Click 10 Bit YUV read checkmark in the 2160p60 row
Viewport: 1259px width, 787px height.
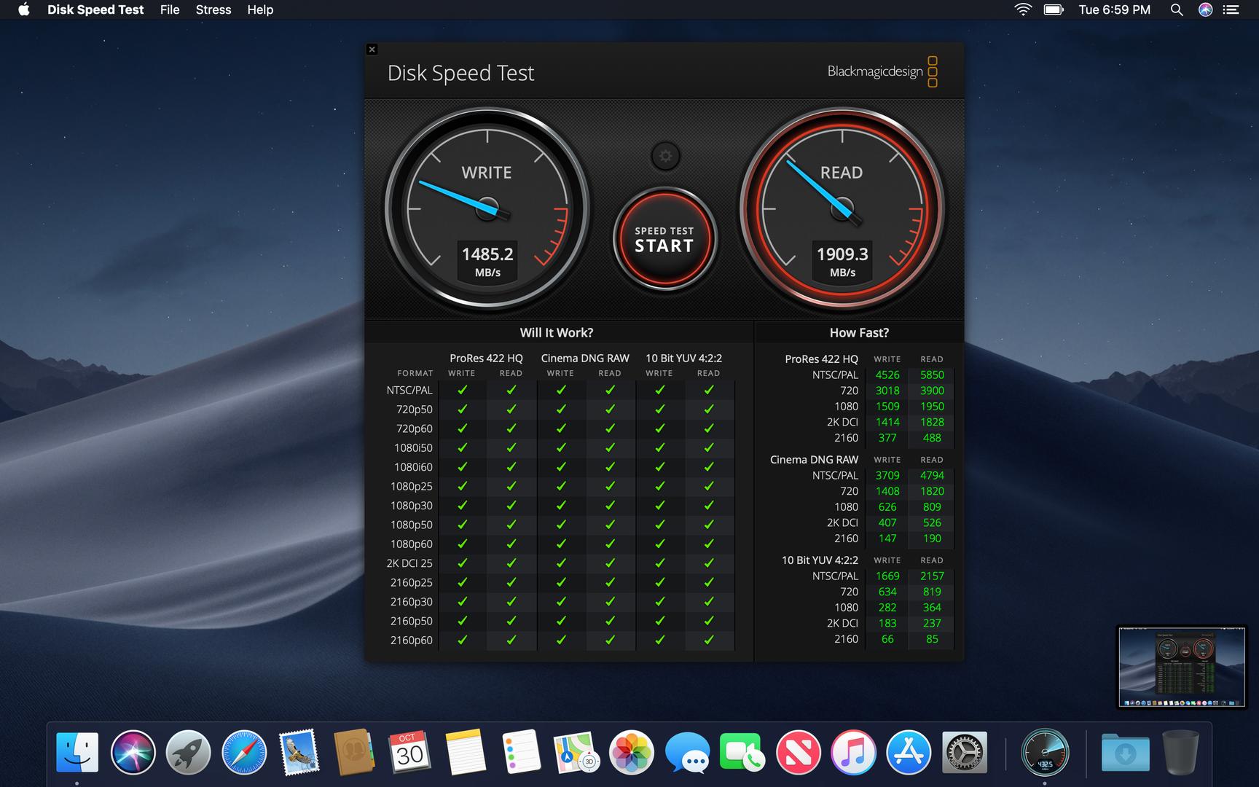[x=708, y=640]
